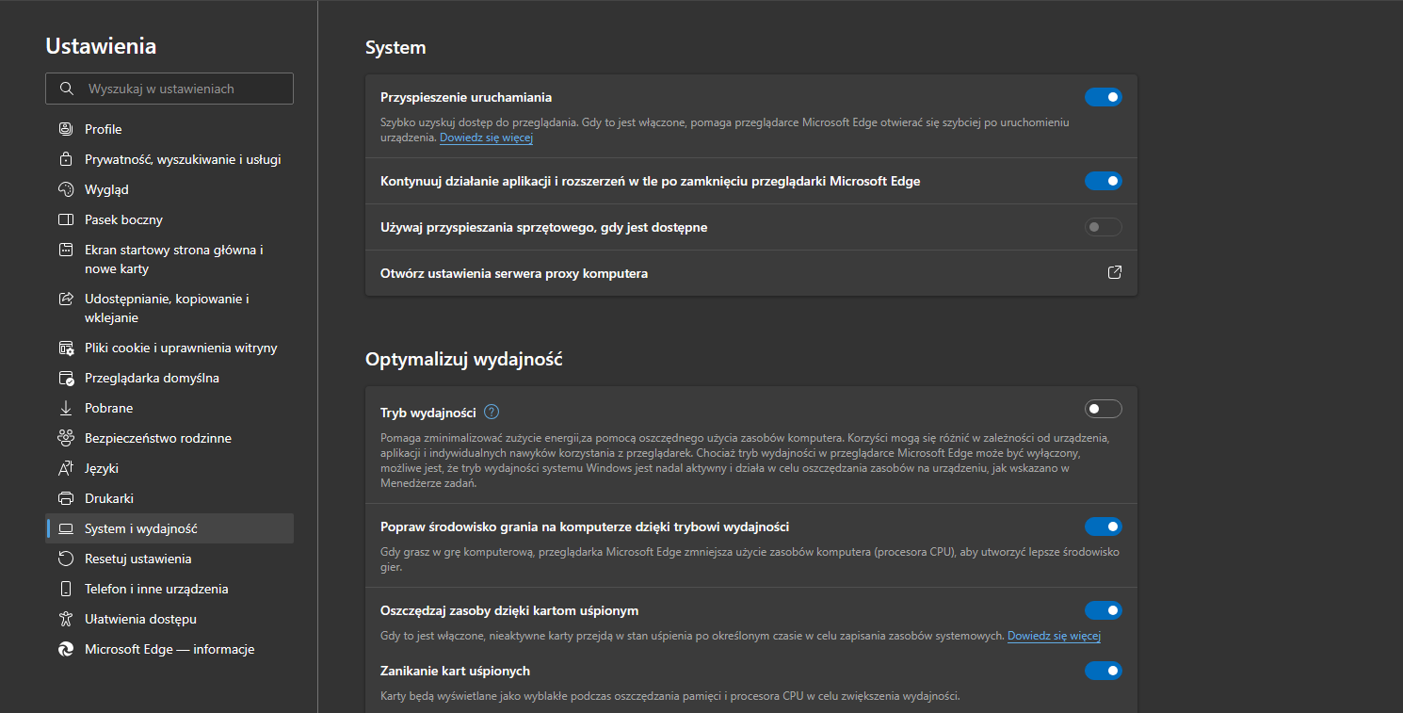This screenshot has width=1403, height=713.
Task: Enable the Tryb wydajności toggle
Action: pyautogui.click(x=1104, y=409)
